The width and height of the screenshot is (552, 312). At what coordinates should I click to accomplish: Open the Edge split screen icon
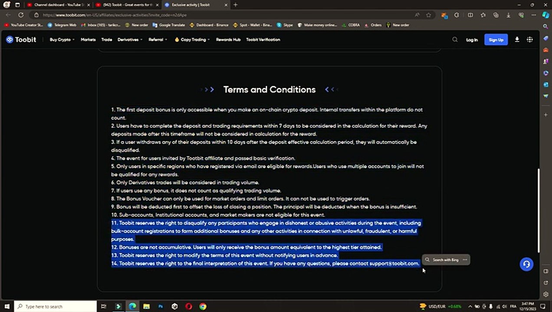[x=470, y=15]
